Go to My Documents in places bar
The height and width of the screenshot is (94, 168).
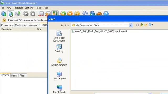pyautogui.click(x=59, y=62)
